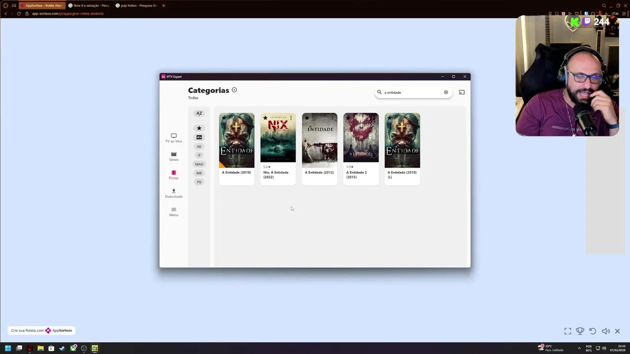Screen dimensions: 630x354
Task: Open the trophy winners icon
Action: (580, 331)
